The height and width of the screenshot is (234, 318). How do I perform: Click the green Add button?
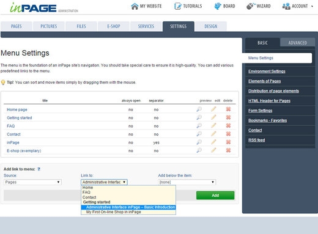click(215, 196)
